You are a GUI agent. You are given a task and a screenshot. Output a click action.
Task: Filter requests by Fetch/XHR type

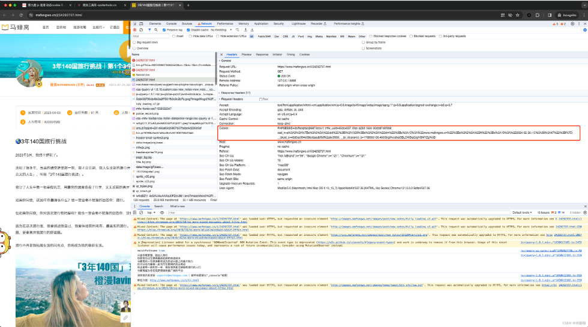click(x=263, y=36)
